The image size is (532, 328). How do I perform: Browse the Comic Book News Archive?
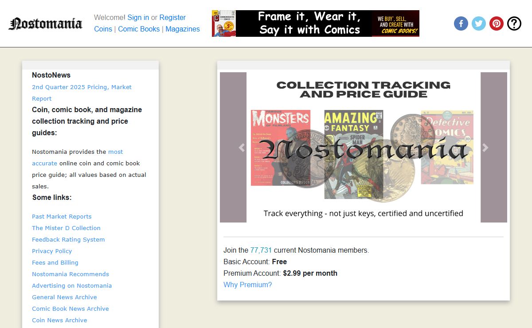pos(70,308)
